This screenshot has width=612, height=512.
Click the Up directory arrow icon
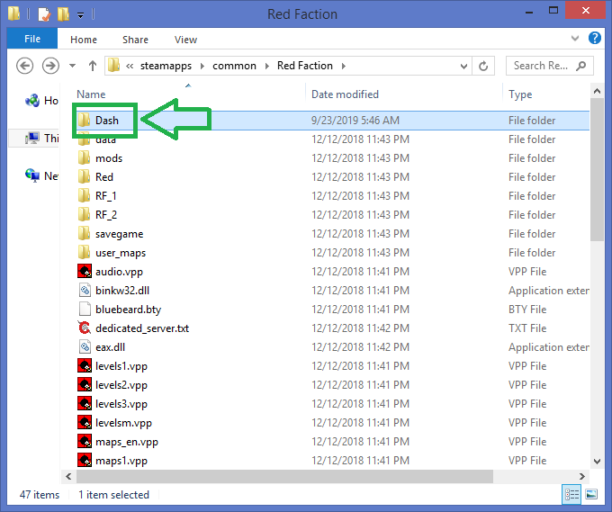click(x=93, y=66)
